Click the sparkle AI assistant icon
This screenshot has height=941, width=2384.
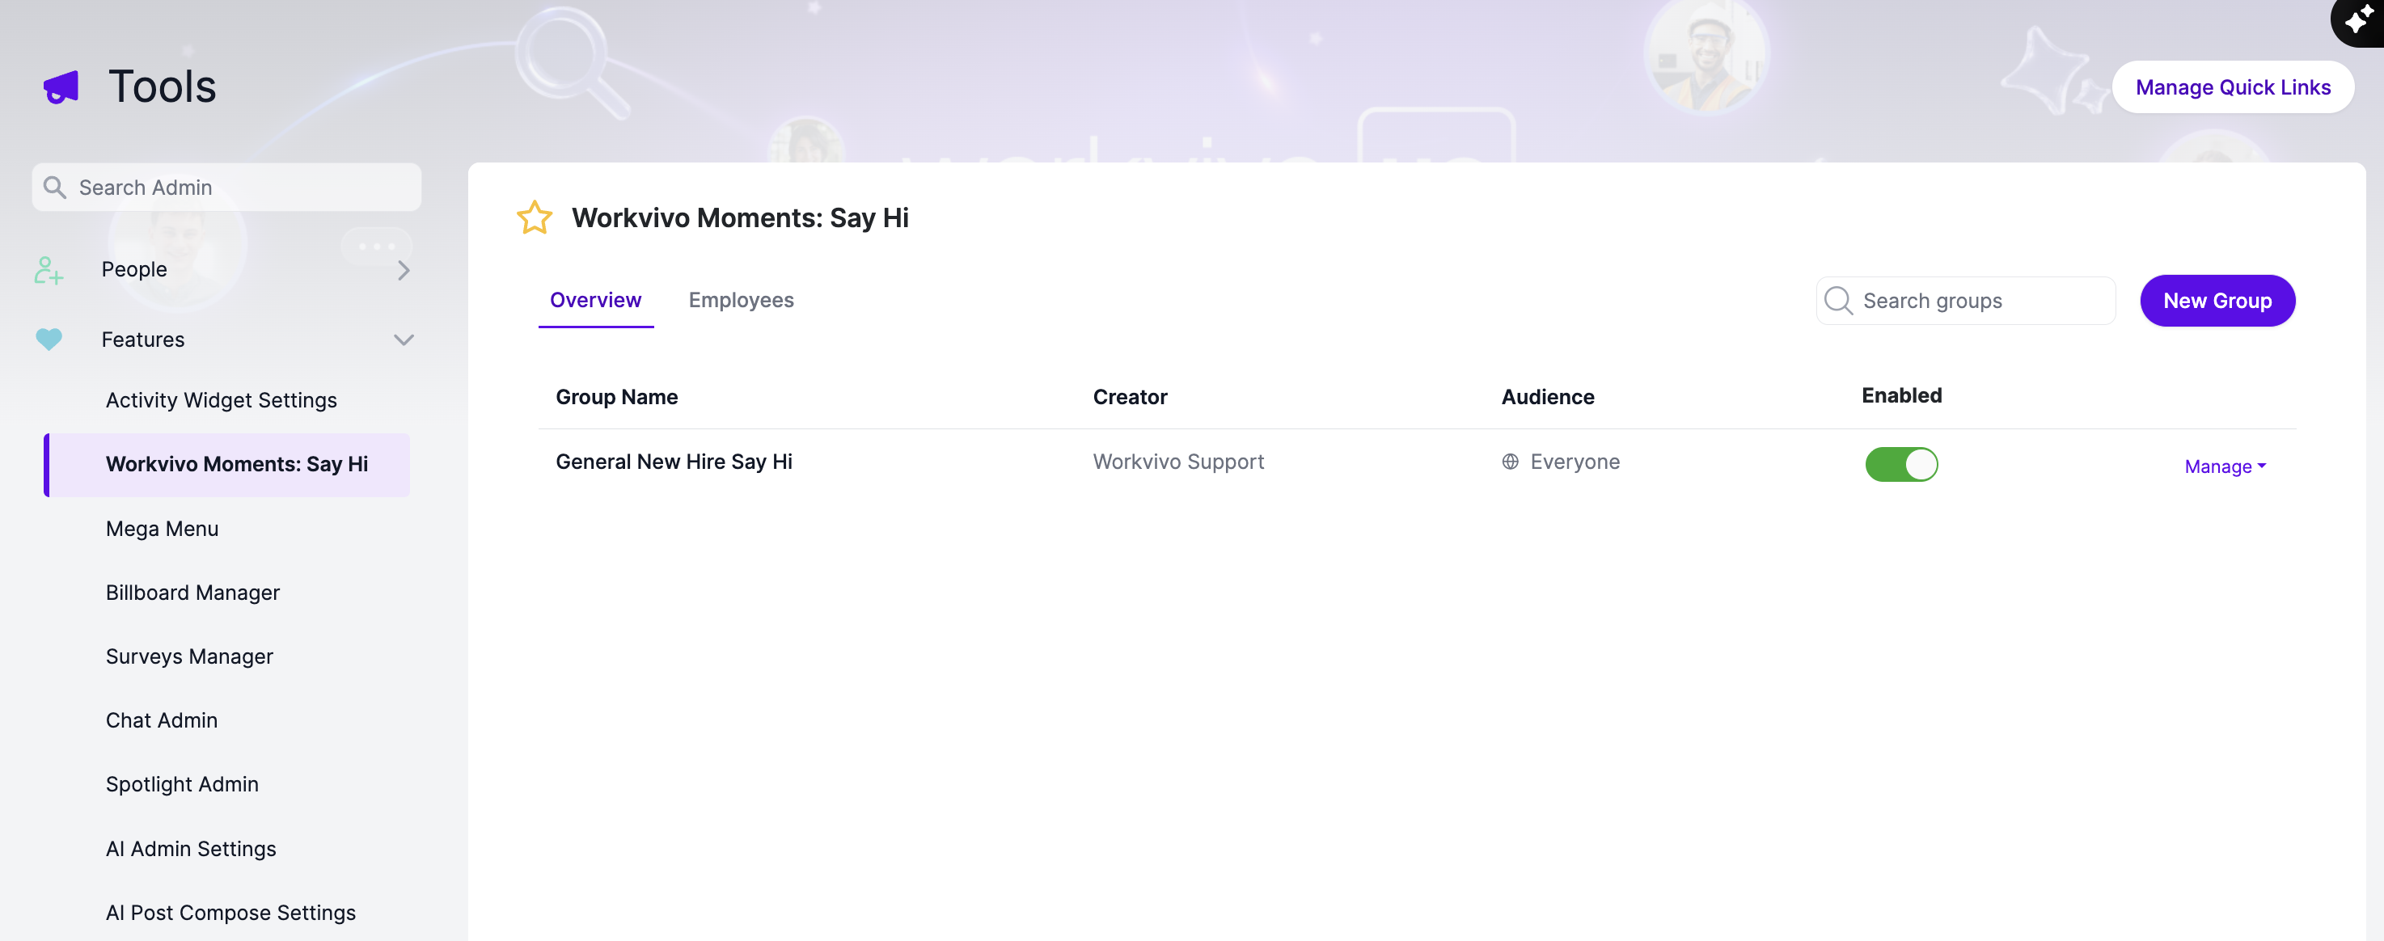(x=2359, y=19)
